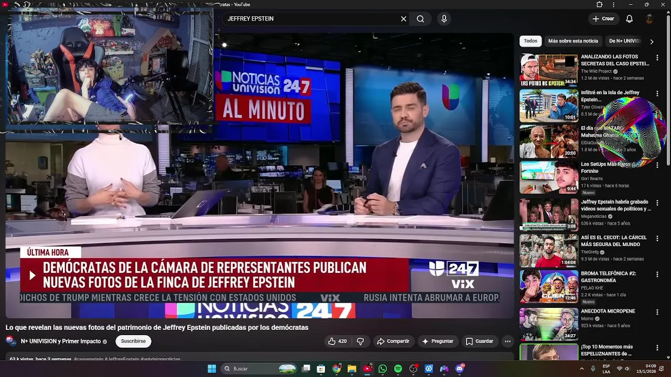The width and height of the screenshot is (671, 377).
Task: Open options for Los SetUps Más Raros video
Action: click(x=657, y=165)
